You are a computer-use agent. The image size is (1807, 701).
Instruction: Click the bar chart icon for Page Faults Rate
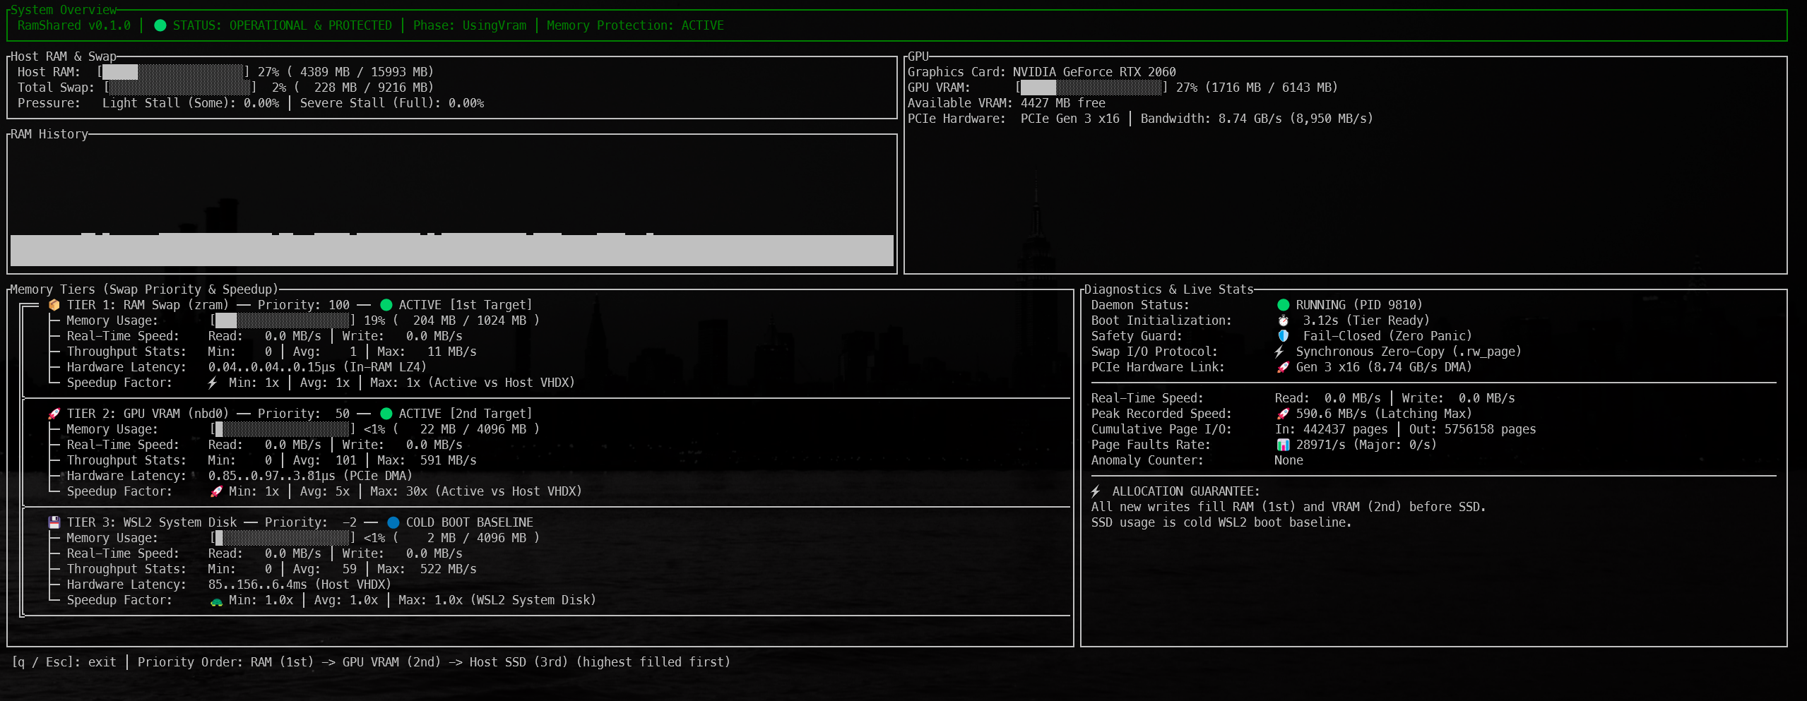tap(1284, 445)
